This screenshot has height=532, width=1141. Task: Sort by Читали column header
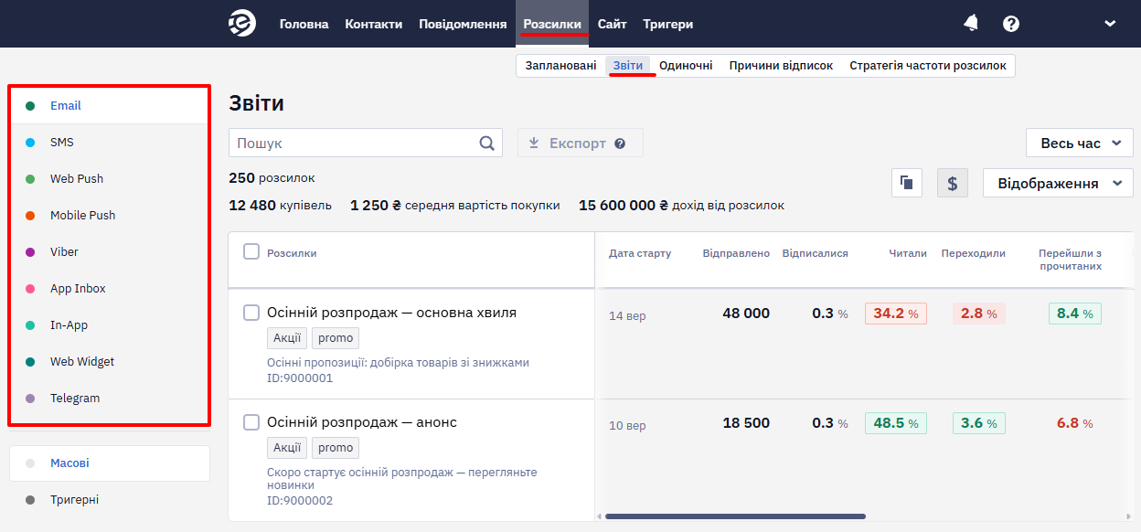pyautogui.click(x=908, y=253)
